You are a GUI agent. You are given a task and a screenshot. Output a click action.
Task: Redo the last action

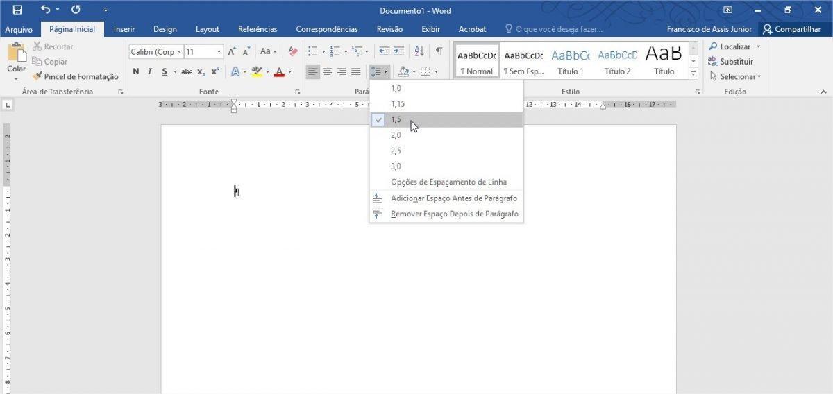click(76, 10)
